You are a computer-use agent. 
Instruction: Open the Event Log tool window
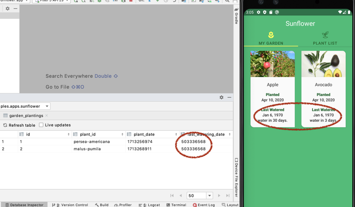coord(204,205)
